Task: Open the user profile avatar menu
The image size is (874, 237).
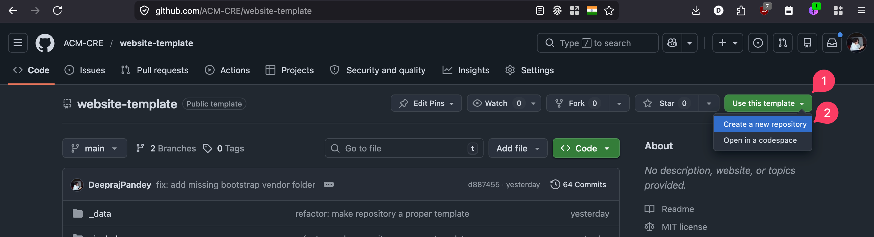Action: (x=856, y=43)
